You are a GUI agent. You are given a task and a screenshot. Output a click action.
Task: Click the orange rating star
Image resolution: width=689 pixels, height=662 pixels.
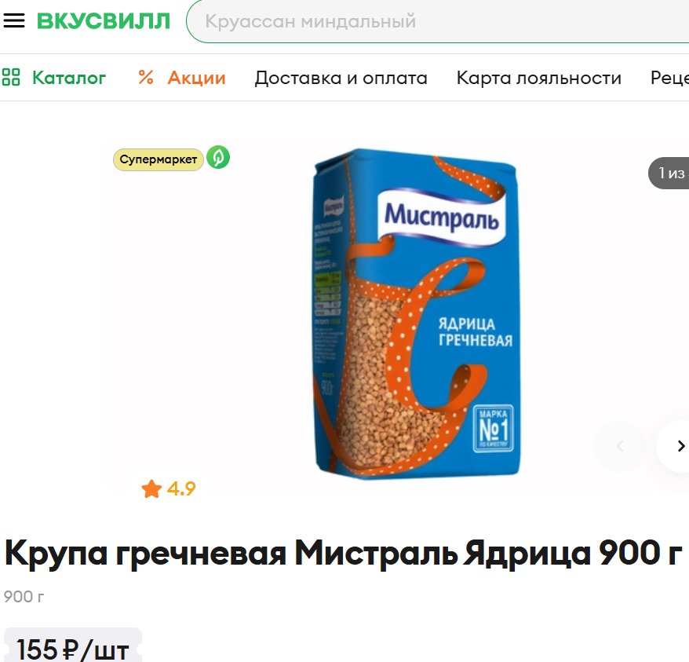[151, 488]
